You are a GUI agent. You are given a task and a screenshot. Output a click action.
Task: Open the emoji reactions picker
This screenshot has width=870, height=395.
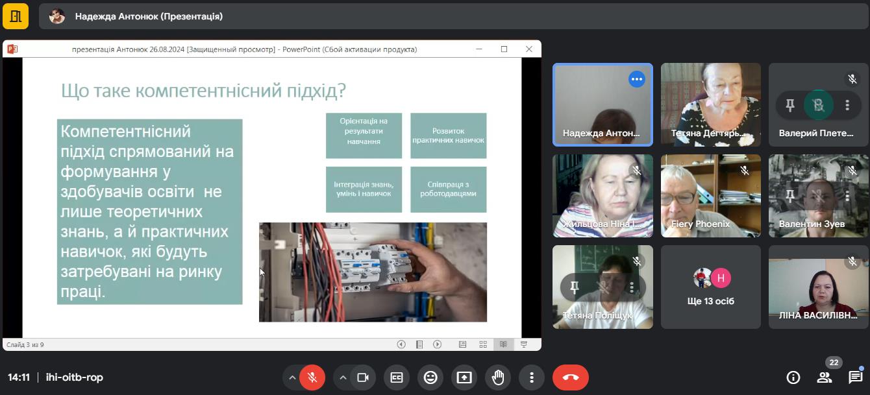pos(430,377)
